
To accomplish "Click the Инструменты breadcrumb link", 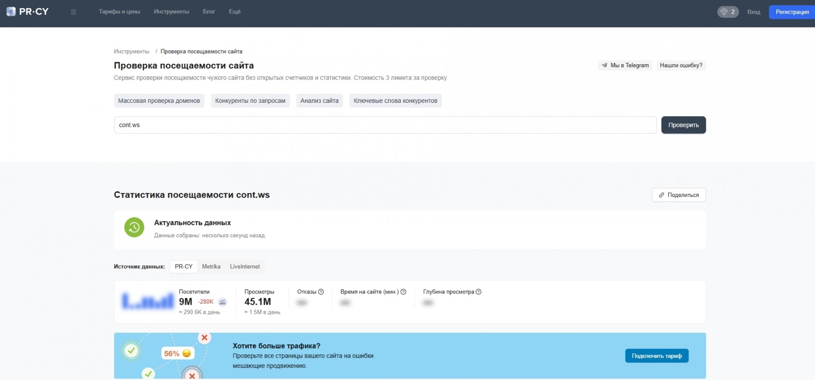I will (131, 51).
